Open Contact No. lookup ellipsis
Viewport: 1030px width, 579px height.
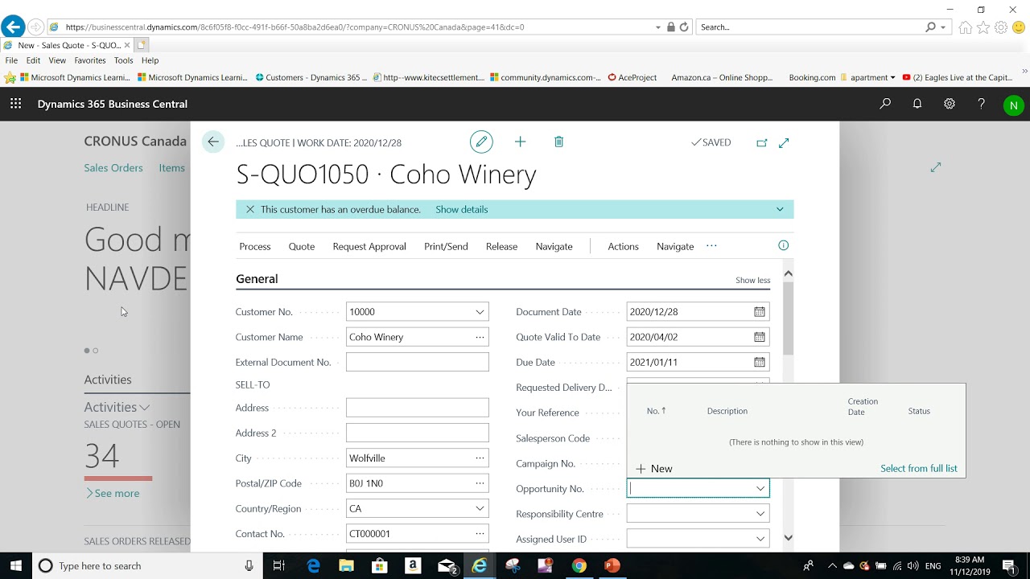[x=480, y=534]
